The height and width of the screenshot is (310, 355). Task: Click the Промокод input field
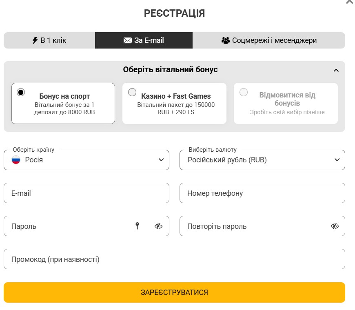pos(174,259)
